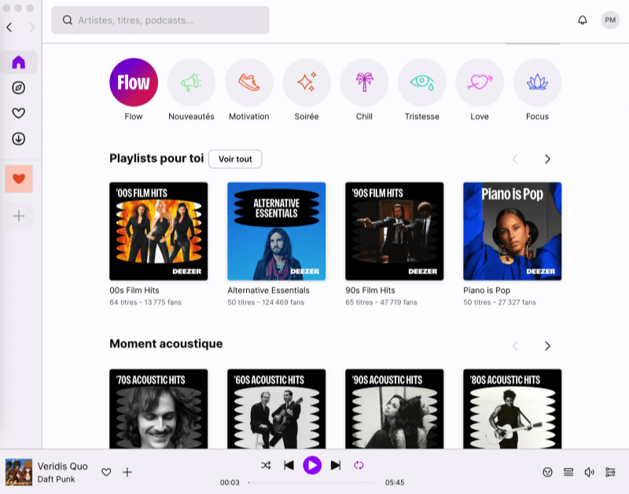Open the Chill mood channel
Screen dimensions: 629x494
click(364, 82)
